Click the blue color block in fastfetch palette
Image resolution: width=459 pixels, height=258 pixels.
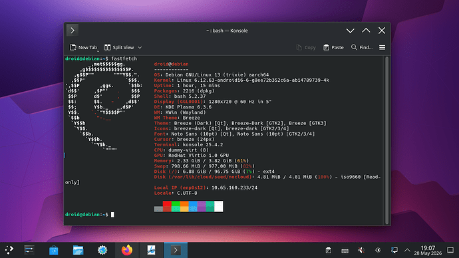pos(193,206)
